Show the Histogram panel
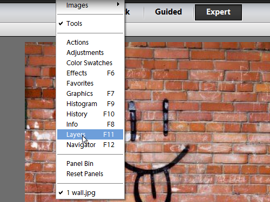 (x=90, y=104)
